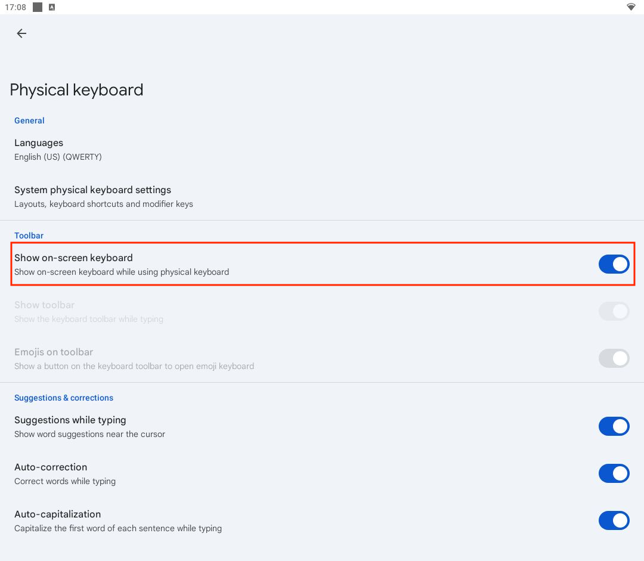This screenshot has height=561, width=644.
Task: Turn off Show on-screen keyboard switch
Action: click(614, 264)
